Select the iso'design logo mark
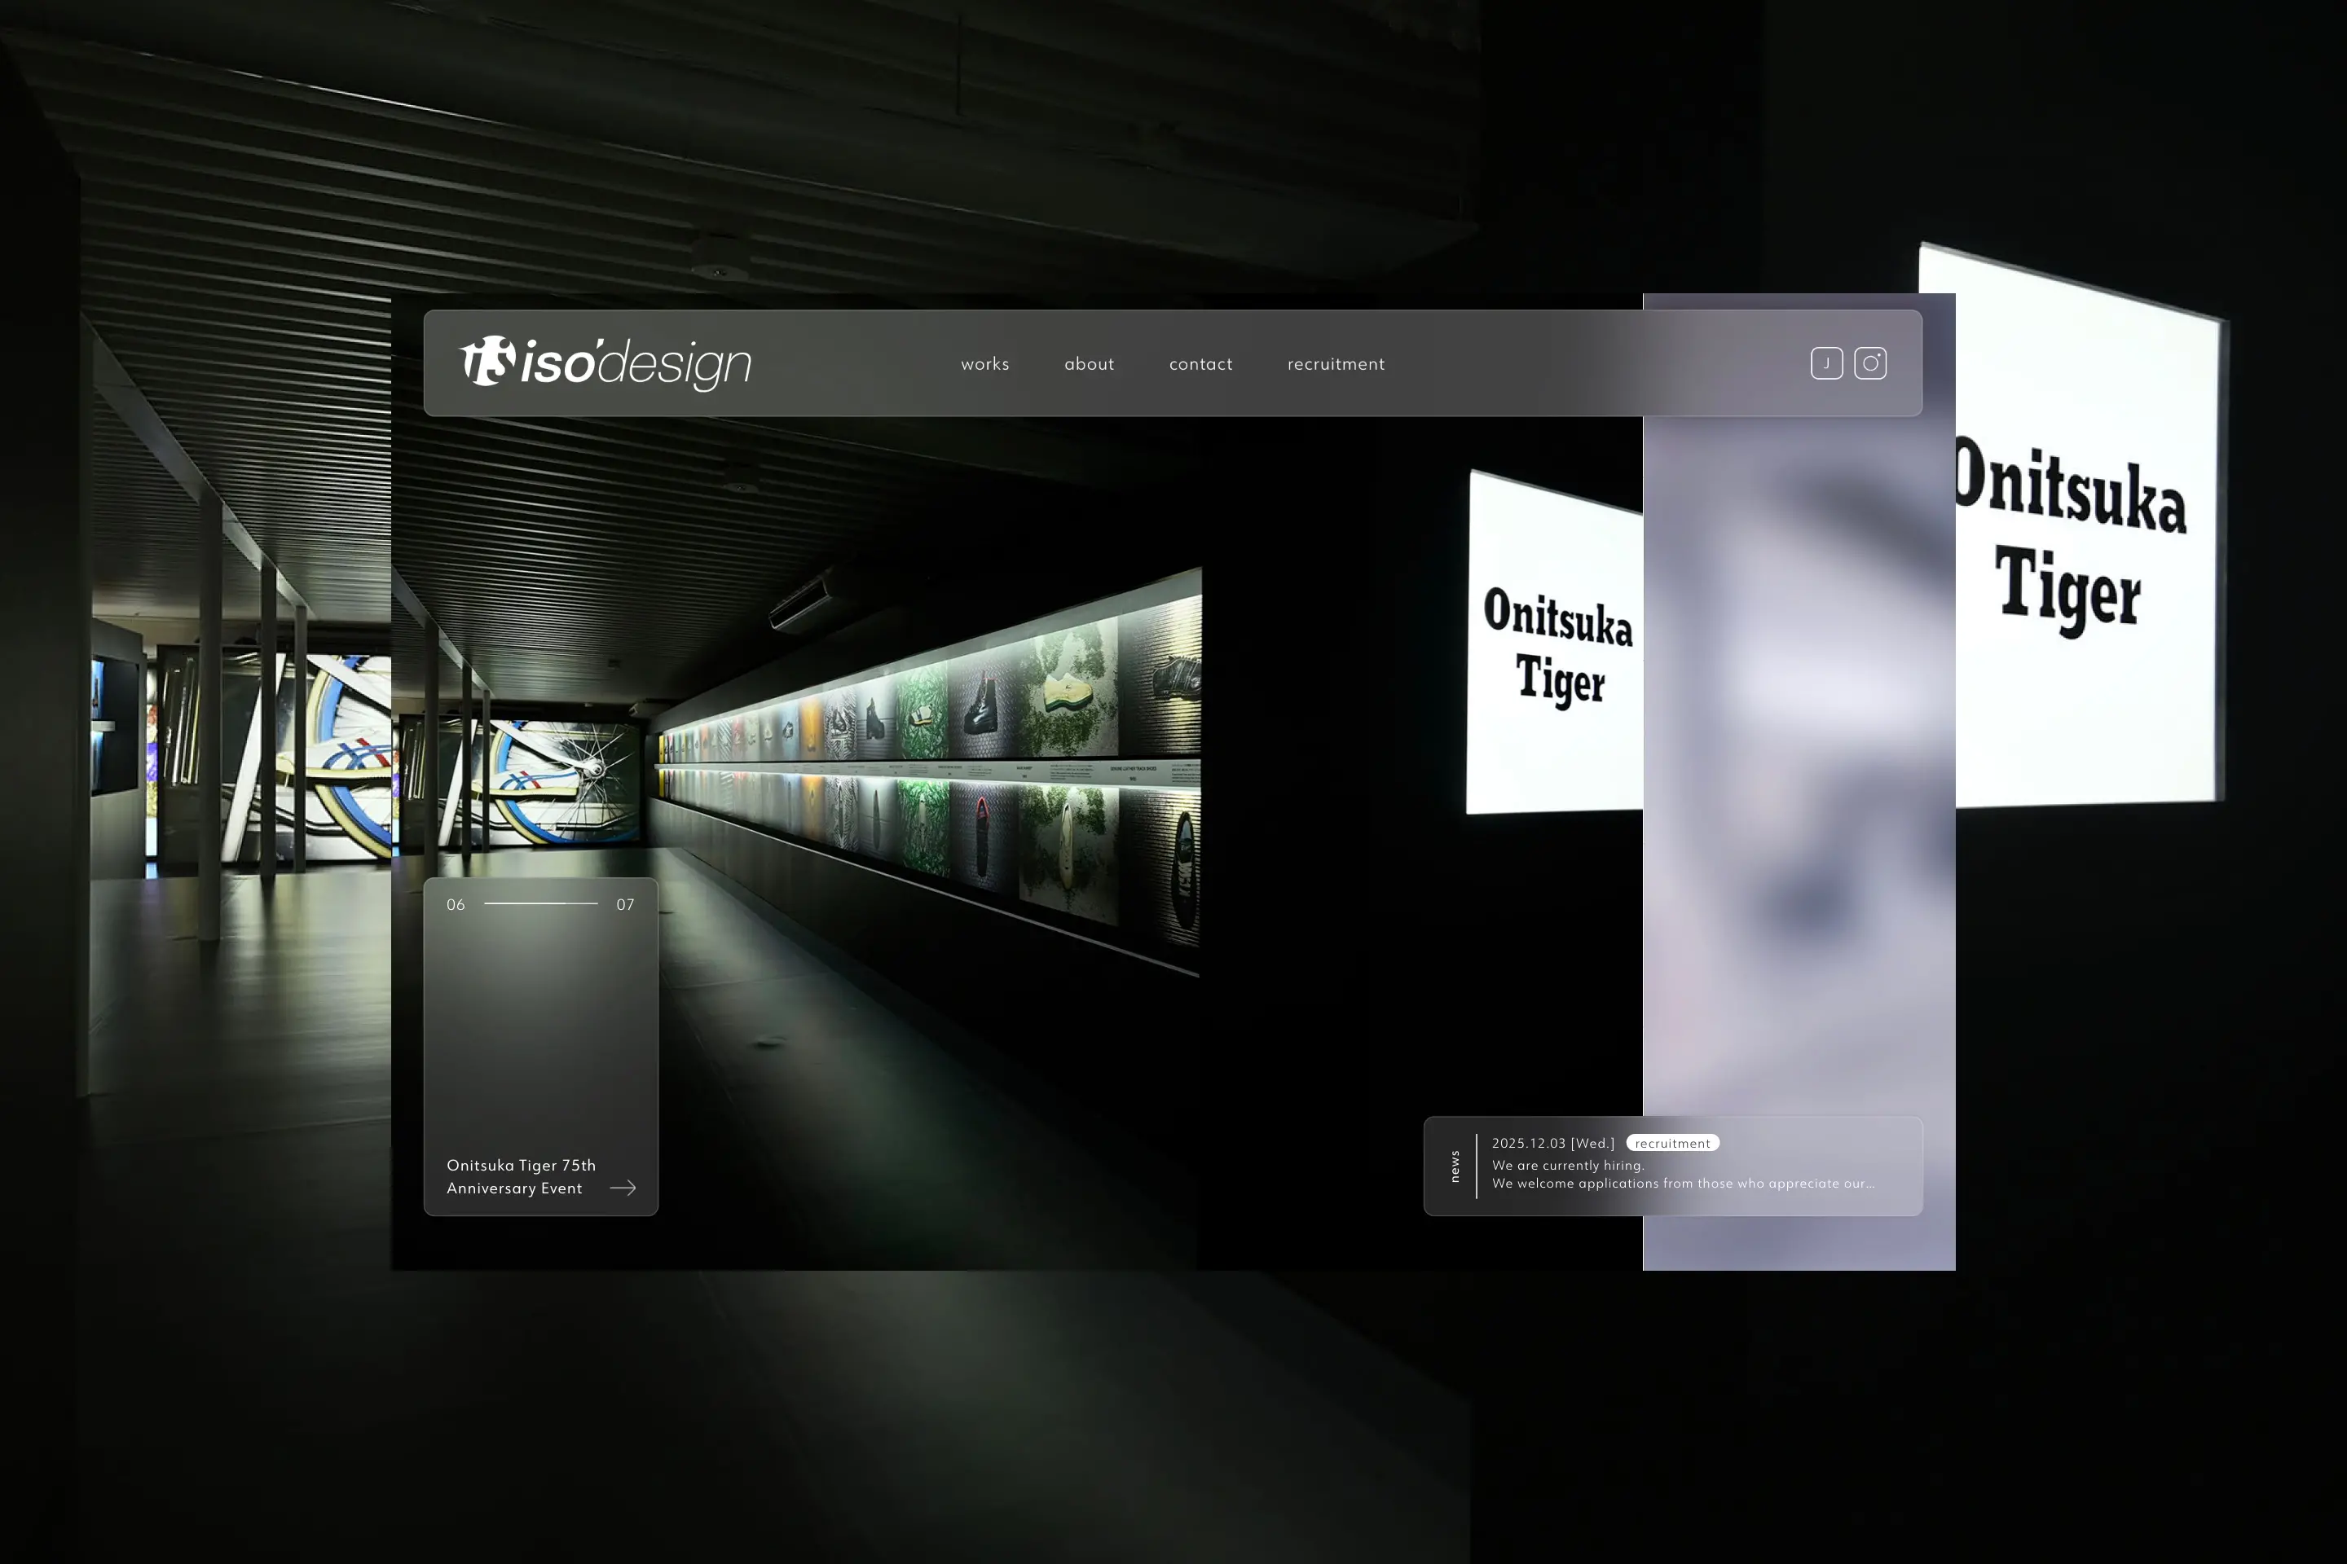 pyautogui.click(x=488, y=362)
